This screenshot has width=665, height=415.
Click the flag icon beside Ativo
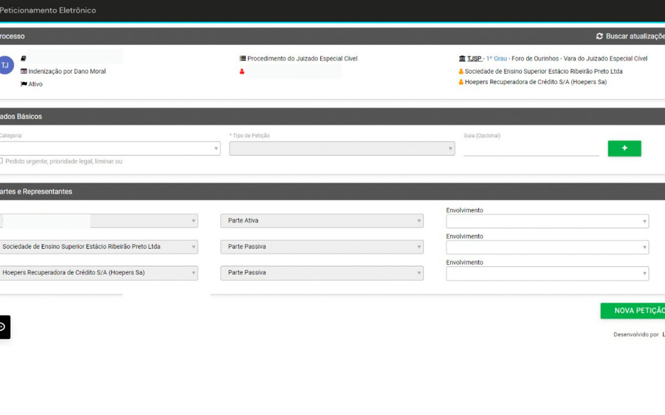(23, 84)
